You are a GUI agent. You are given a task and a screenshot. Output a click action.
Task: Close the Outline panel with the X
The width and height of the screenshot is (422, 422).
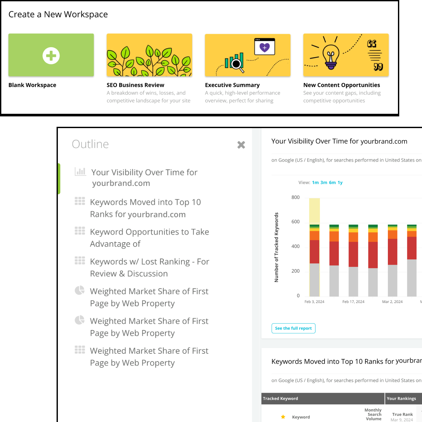click(241, 145)
